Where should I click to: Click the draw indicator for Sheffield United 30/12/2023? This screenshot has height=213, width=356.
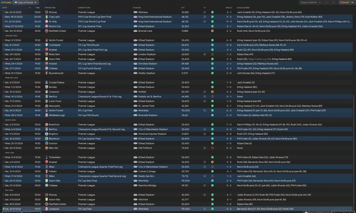click(212, 31)
